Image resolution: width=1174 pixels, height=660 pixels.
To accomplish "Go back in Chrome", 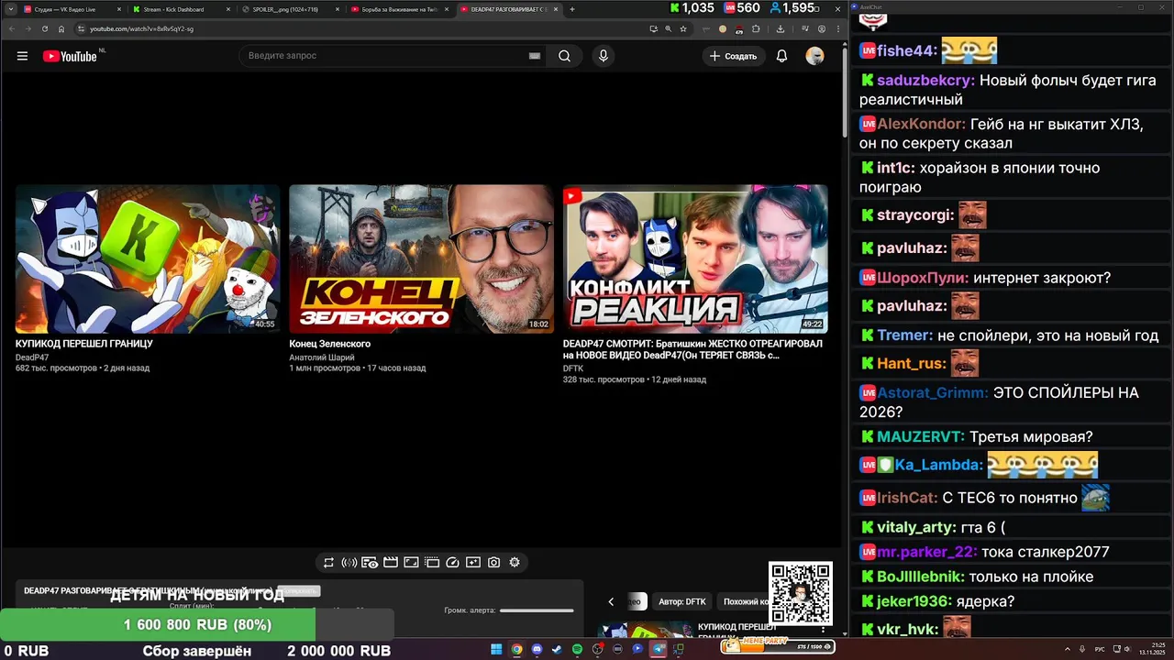I will pos(11,28).
